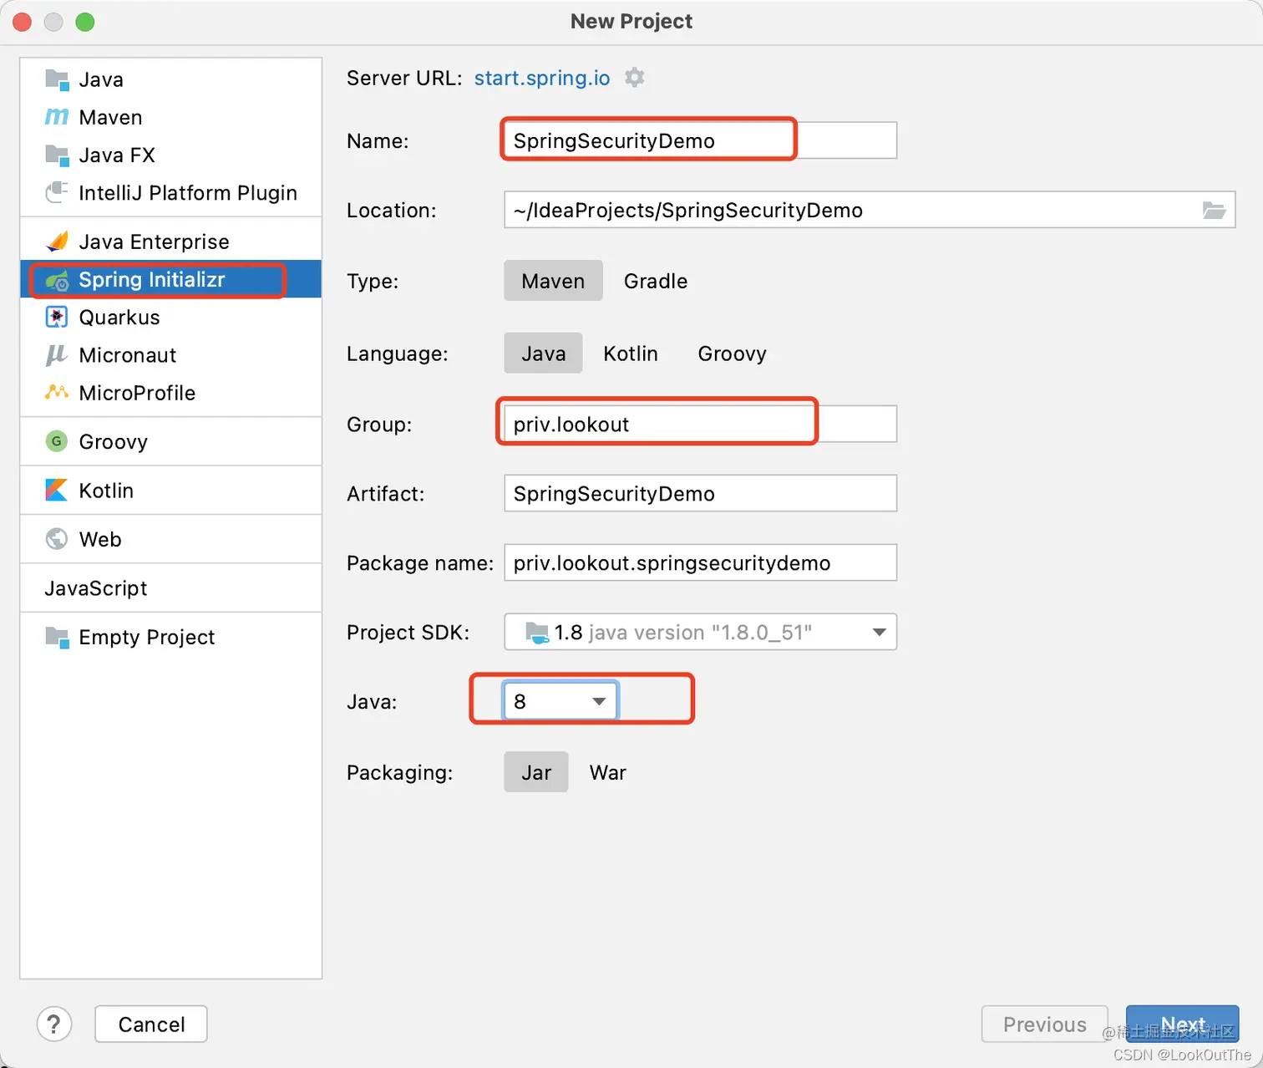Viewport: 1263px width, 1068px height.
Task: Click the Next button
Action: [x=1182, y=1024]
